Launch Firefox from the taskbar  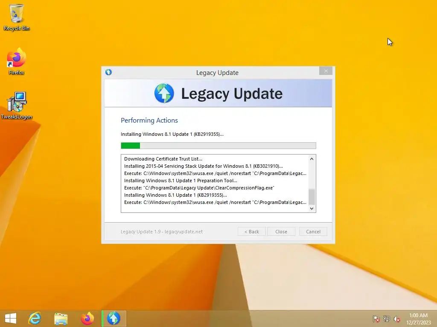point(87,318)
